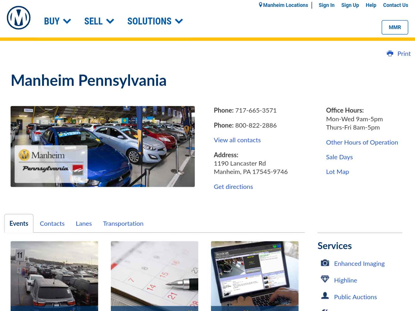Expand the SOLUTIONS dropdown menu
Screen dimensions: 415x311
coord(155,21)
